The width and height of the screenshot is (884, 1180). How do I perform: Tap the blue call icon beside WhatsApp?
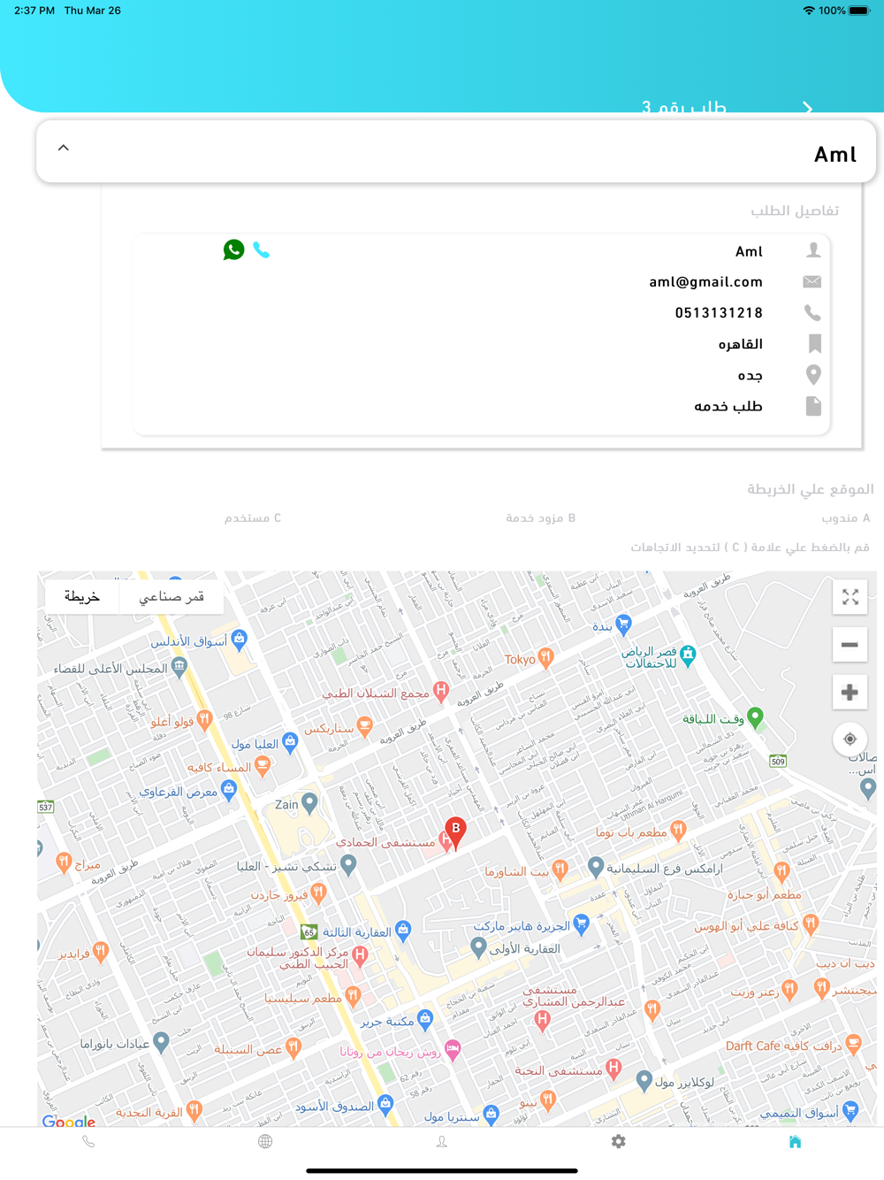262,250
